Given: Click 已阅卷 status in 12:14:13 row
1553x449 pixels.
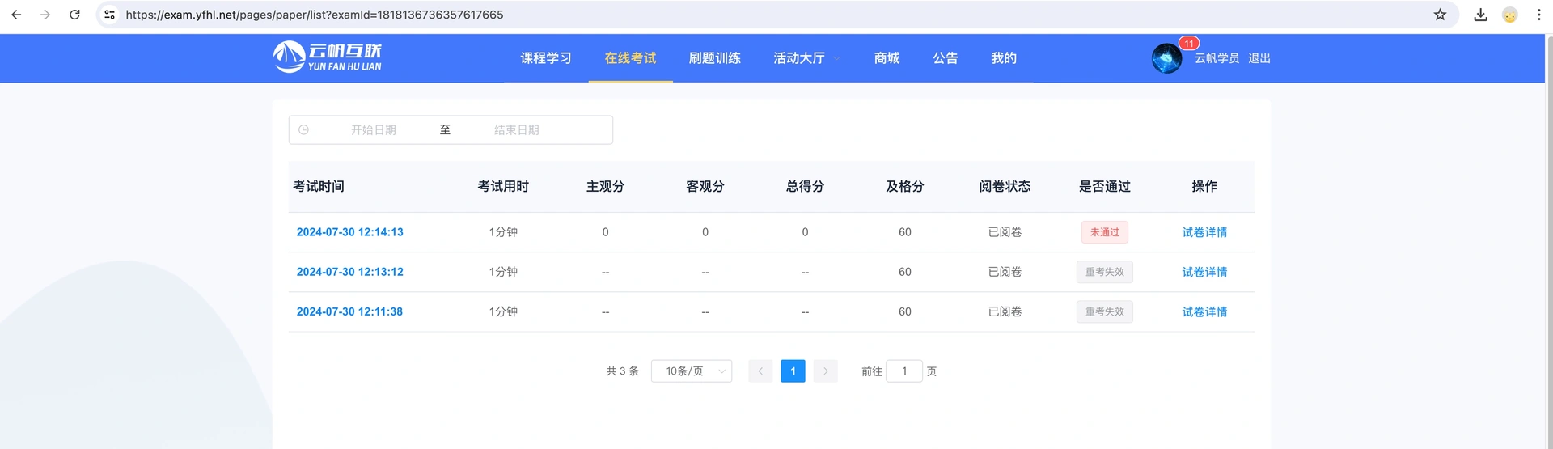Looking at the screenshot, I should tap(1005, 232).
